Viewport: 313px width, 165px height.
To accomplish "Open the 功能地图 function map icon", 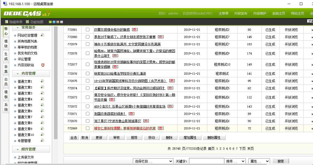I will (27, 22).
